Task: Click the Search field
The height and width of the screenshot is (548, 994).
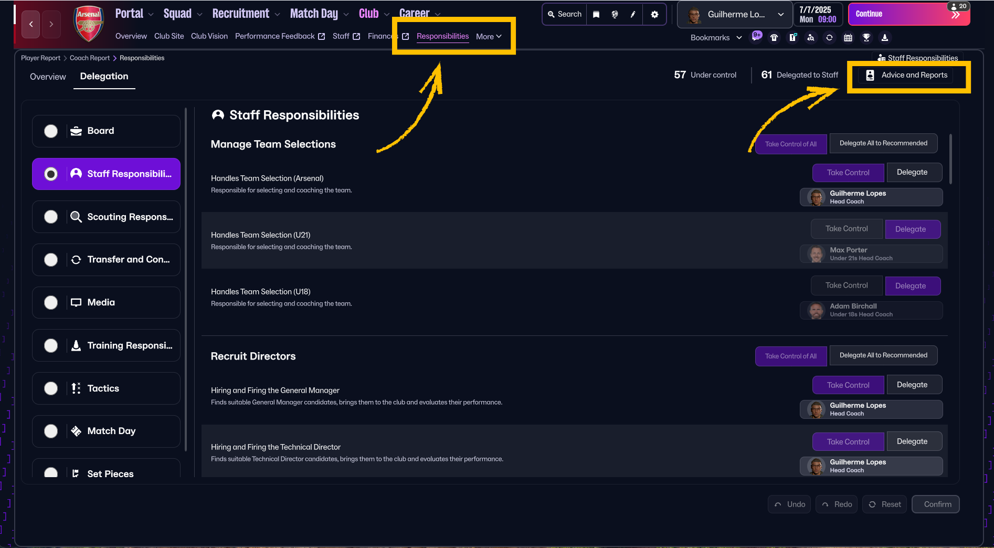Action: coord(564,14)
